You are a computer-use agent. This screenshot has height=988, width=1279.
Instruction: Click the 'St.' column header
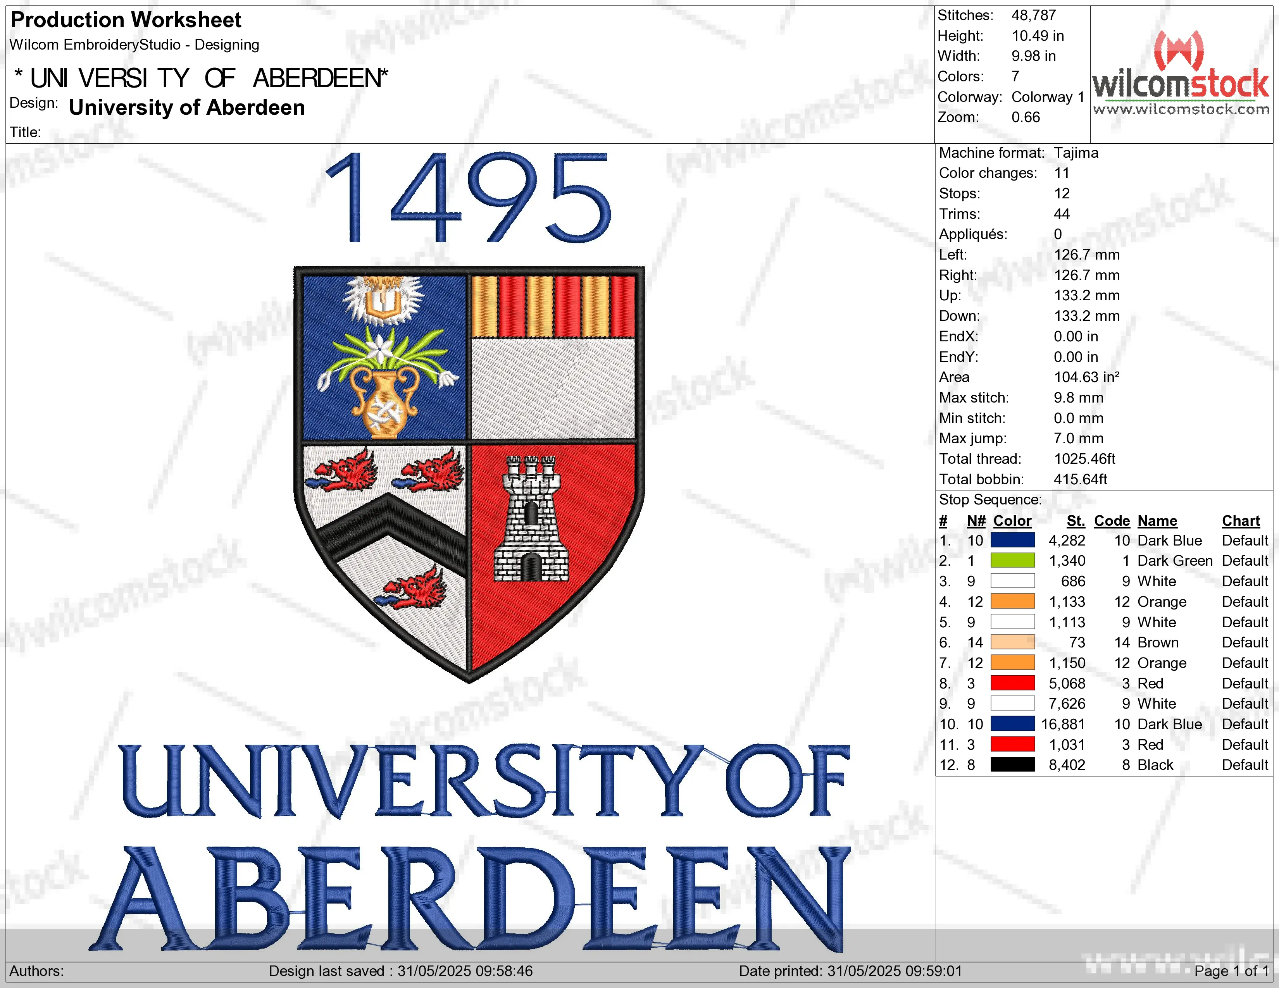[1076, 521]
